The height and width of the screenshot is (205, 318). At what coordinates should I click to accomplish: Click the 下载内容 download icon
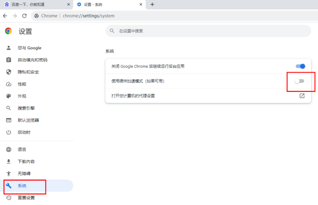click(x=8, y=161)
